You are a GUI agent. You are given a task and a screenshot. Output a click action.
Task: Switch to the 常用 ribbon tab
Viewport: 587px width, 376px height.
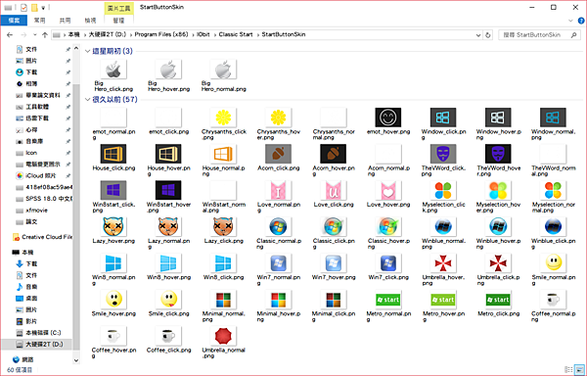point(39,21)
